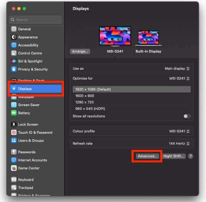Click the sidebar Search field

tap(36, 20)
